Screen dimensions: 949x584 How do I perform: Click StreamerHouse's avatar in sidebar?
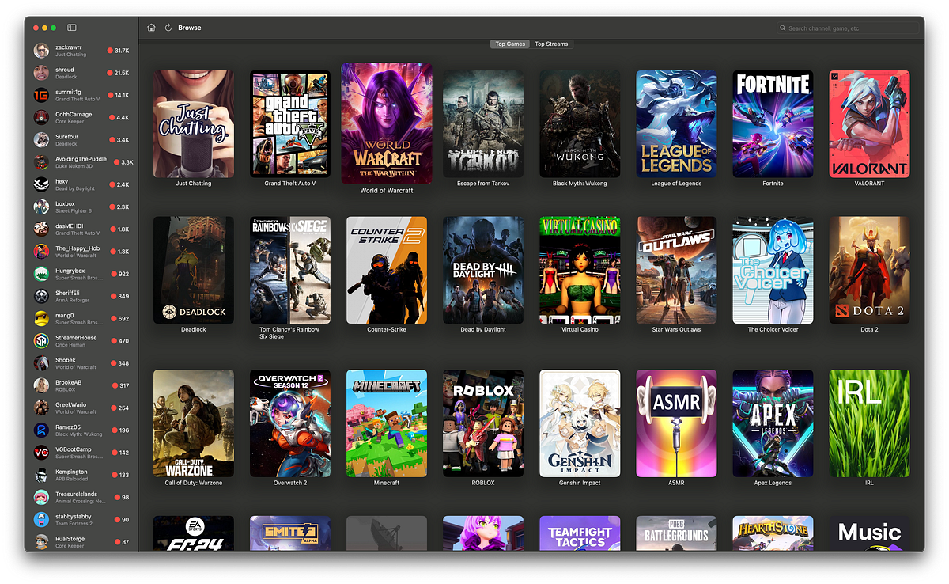pos(40,341)
